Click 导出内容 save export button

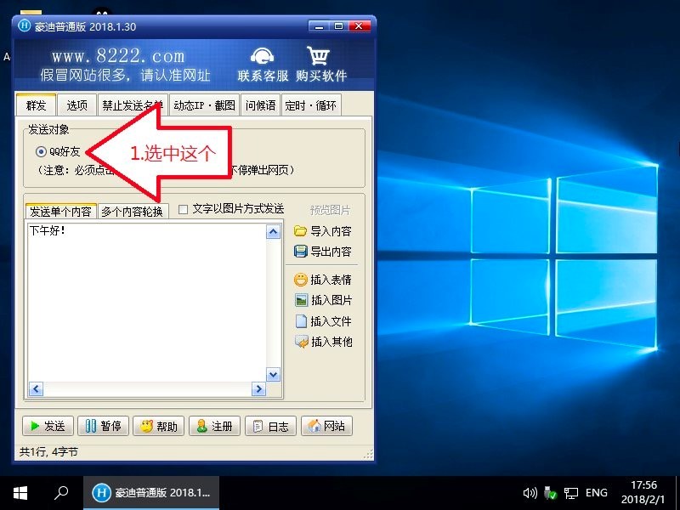coord(323,252)
